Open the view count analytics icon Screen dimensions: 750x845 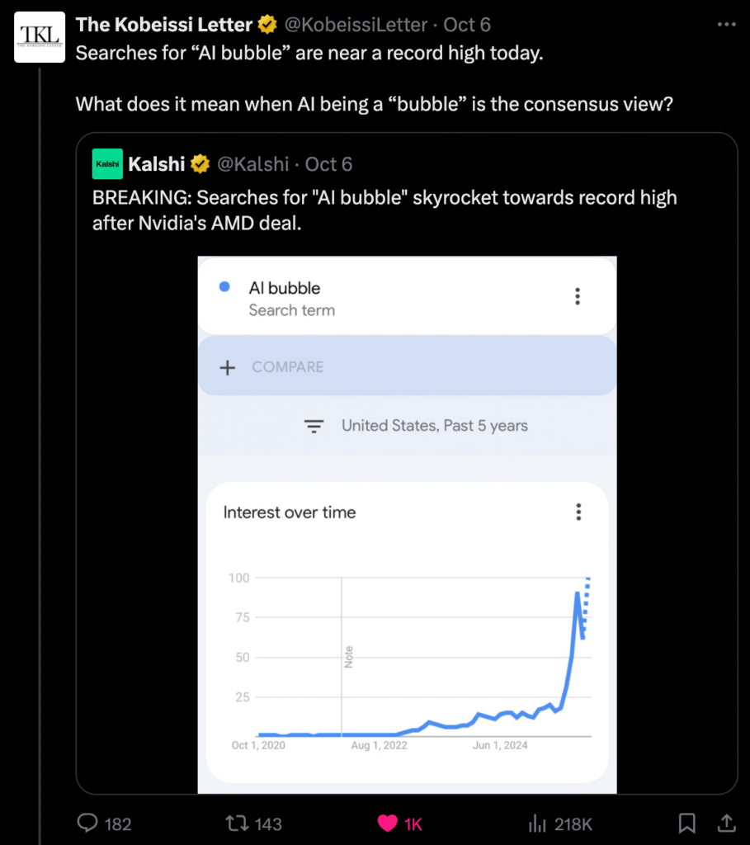pyautogui.click(x=537, y=823)
